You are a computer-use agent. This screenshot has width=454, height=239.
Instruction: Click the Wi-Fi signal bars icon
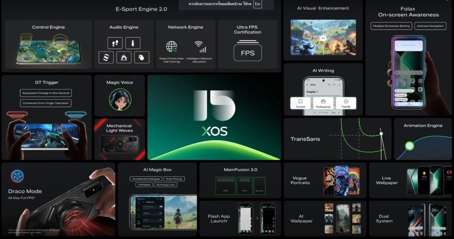click(x=200, y=46)
